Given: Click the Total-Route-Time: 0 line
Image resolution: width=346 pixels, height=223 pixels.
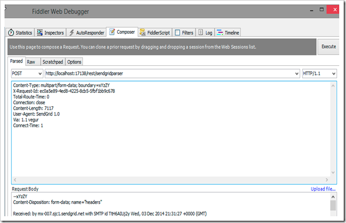Looking at the screenshot, I should pyautogui.click(x=31, y=97).
